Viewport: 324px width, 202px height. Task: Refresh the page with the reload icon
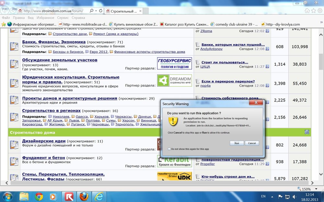click(x=100, y=11)
